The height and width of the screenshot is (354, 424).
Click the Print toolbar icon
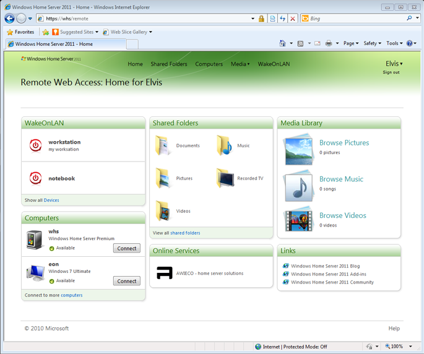click(x=329, y=43)
